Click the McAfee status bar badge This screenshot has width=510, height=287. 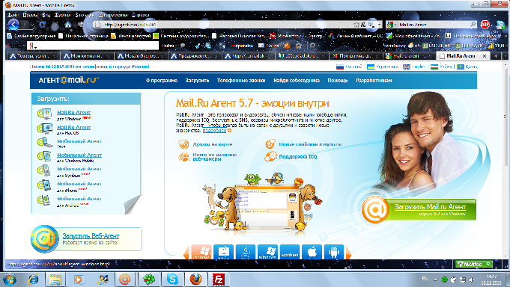473,264
